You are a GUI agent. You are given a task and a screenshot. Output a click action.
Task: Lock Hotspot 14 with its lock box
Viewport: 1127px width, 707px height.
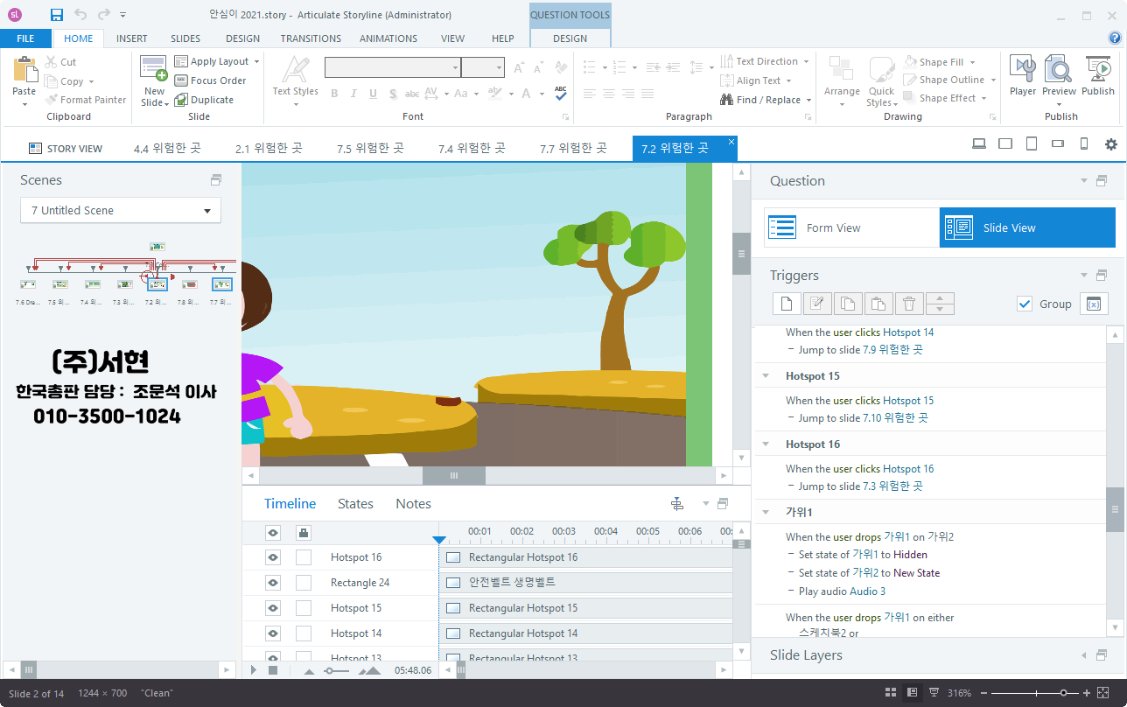coord(304,633)
